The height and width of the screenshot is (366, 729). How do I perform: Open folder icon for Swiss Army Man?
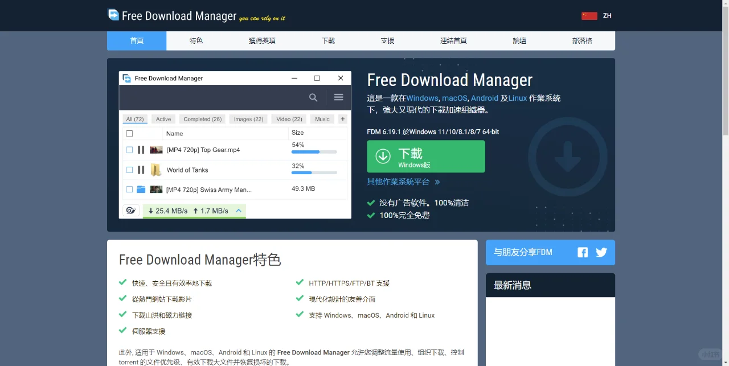coord(141,189)
